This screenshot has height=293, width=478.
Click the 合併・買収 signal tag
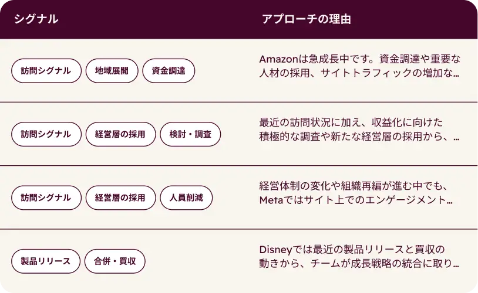115,261
